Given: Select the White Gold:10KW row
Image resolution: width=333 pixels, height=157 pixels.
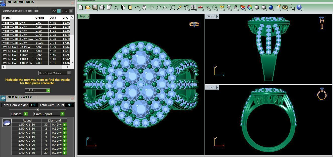Looking at the screenshot, I should (x=36, y=55).
